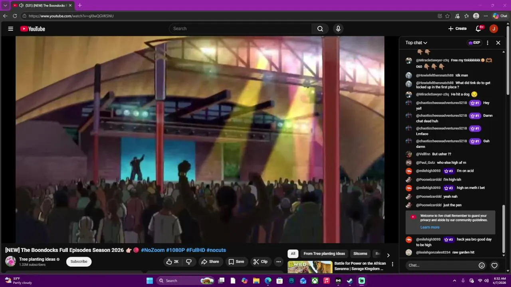Click the #FullHD hashtag

[196, 250]
